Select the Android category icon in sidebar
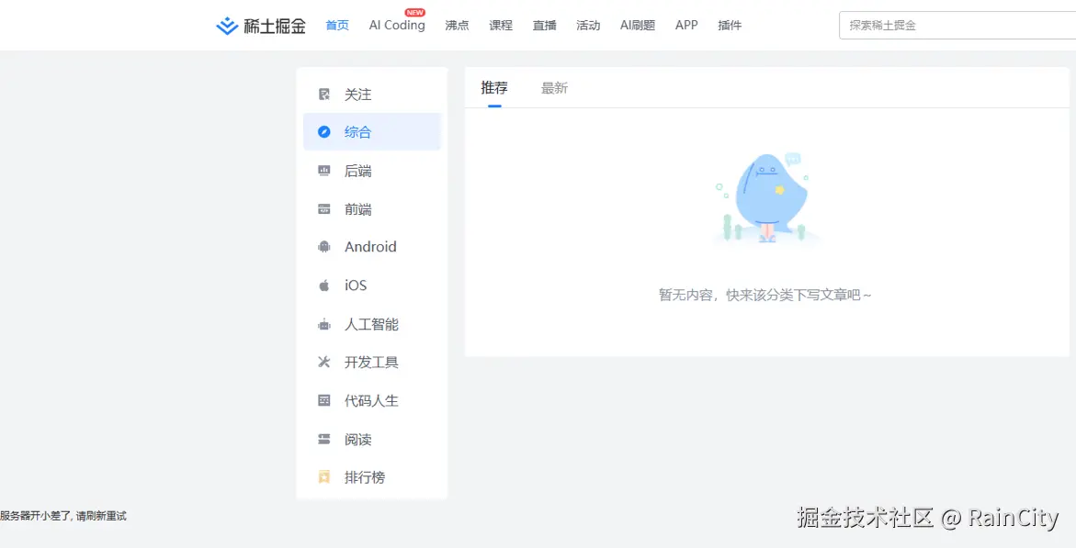This screenshot has height=548, width=1076. click(x=323, y=246)
